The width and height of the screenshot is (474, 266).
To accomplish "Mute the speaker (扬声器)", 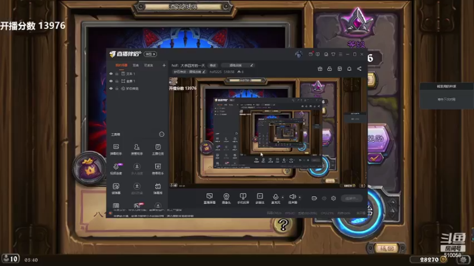I will (x=293, y=199).
